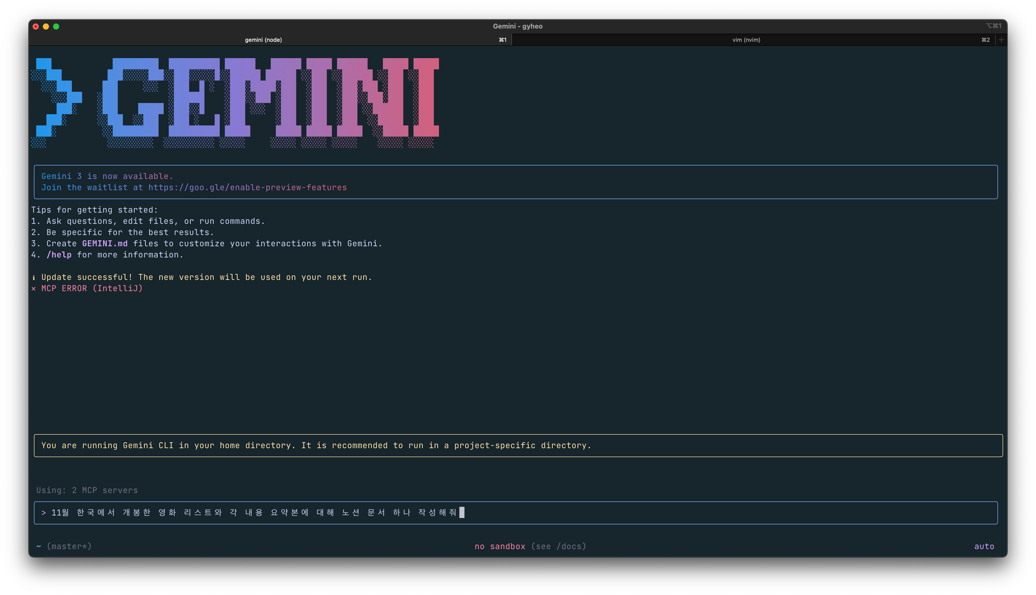Click the /help command text
The image size is (1036, 595).
point(59,255)
